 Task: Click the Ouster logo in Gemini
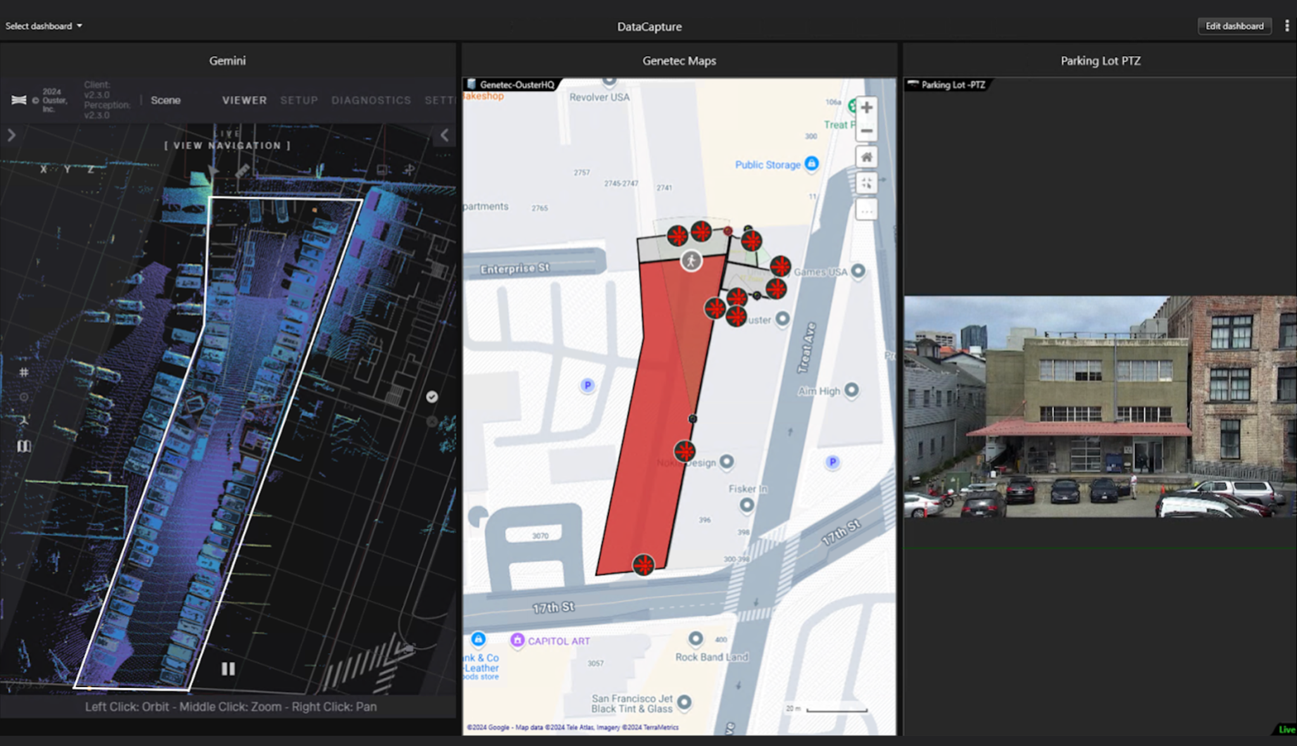(x=19, y=100)
